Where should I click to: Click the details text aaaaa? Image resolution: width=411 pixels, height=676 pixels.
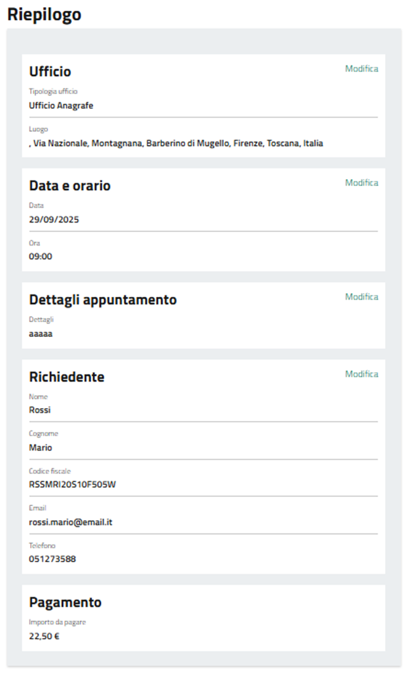click(41, 334)
